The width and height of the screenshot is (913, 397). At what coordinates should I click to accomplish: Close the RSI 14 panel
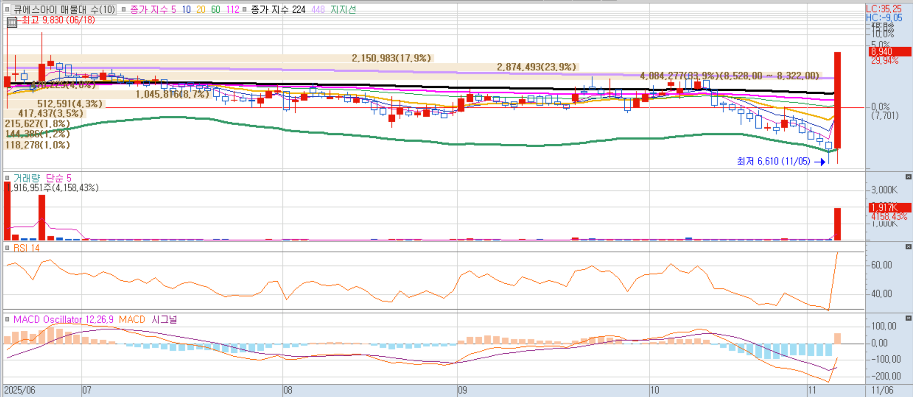[x=908, y=247]
